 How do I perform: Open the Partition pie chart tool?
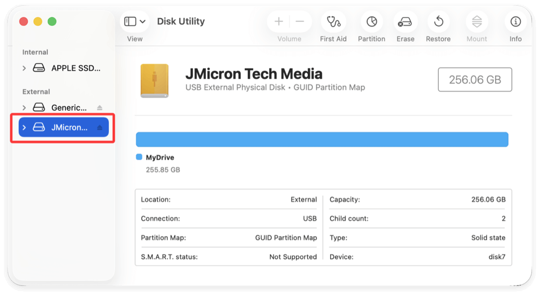[372, 22]
